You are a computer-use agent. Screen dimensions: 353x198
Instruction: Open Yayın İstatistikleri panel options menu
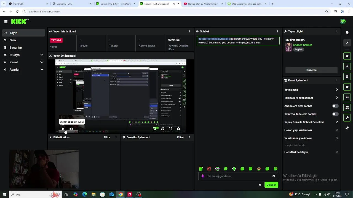189,31
